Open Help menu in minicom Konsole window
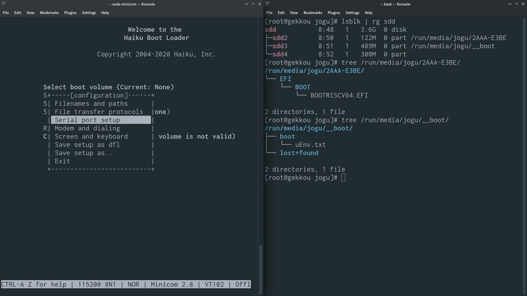The height and width of the screenshot is (296, 527). pos(105,13)
